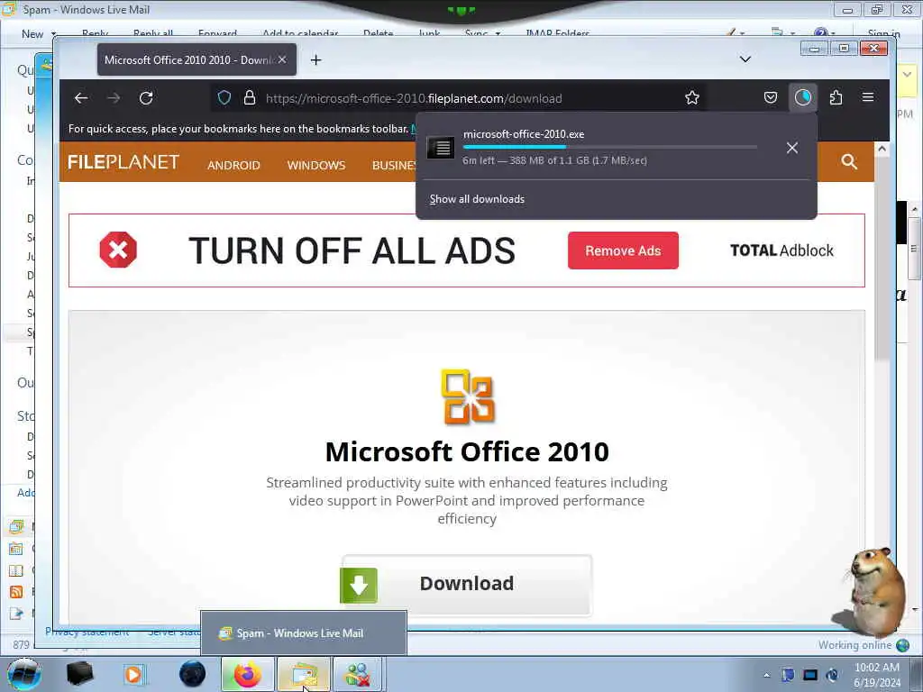Screen dimensions: 923x692
Task: Click the TOTAL Adblock logo
Action: coord(781,250)
